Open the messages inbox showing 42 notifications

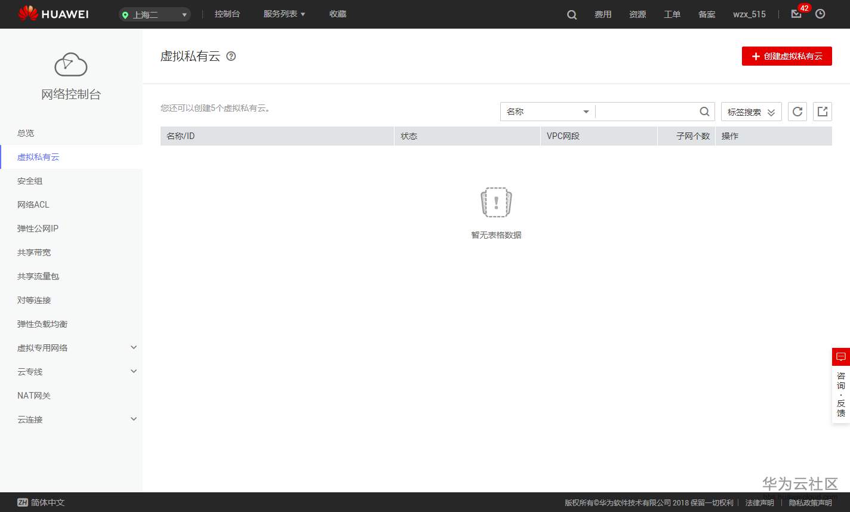(x=796, y=14)
